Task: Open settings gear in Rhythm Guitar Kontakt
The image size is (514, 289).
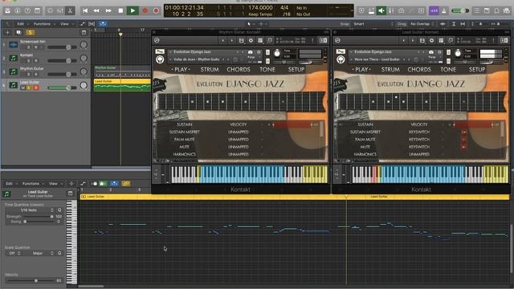Action: (251, 41)
